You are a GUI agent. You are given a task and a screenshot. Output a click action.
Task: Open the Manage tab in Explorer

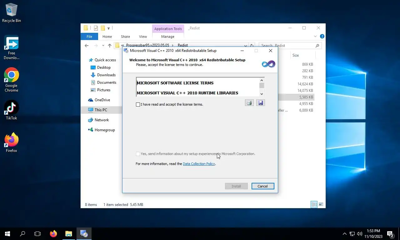point(168,37)
